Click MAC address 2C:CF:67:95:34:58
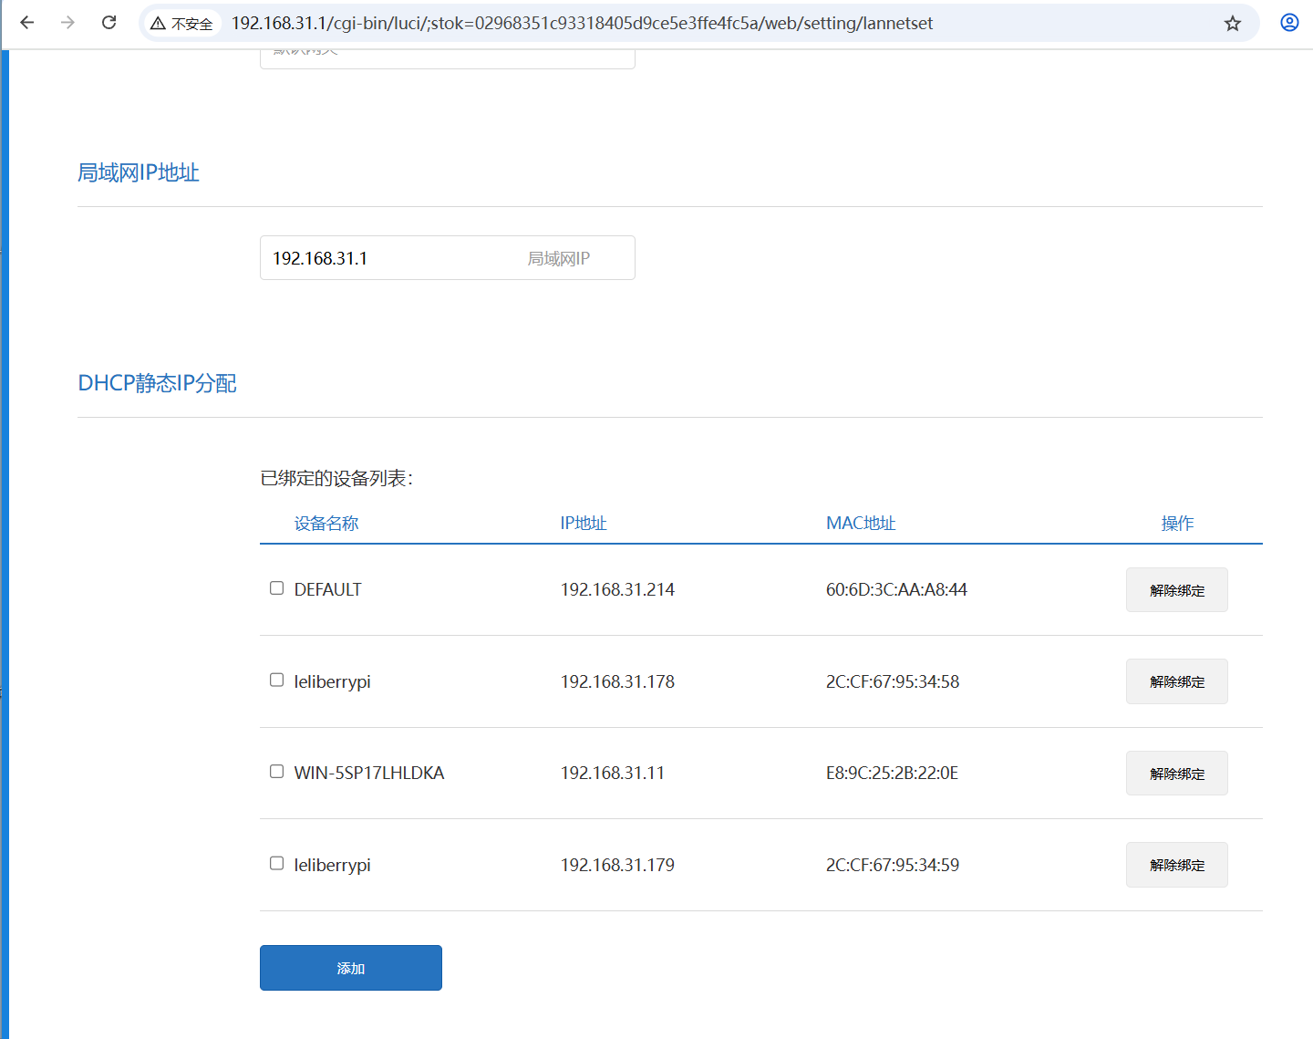This screenshot has width=1313, height=1039. click(x=893, y=682)
